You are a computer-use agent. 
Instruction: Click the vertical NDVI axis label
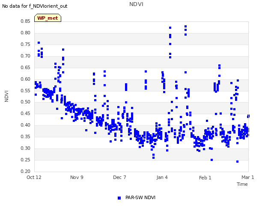(x=6, y=96)
